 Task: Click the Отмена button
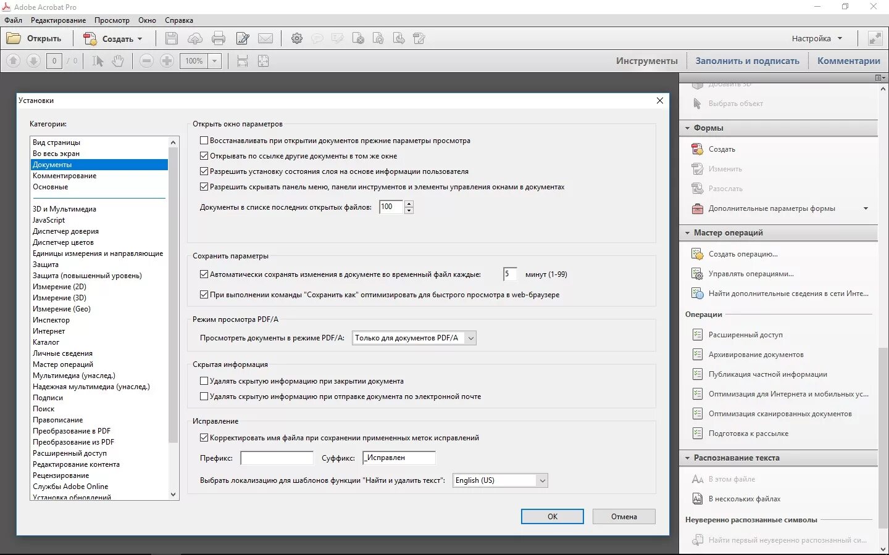[x=624, y=516]
